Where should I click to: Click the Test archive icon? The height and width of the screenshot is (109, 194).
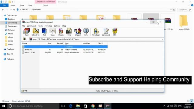click(x=44, y=32)
